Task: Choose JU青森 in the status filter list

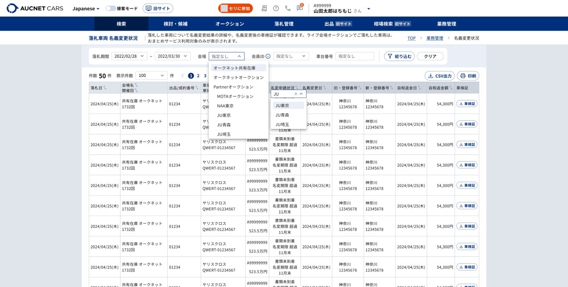Action: [x=282, y=115]
